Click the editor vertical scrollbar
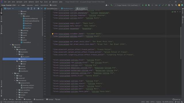Screen dimensions: 184x103 (181, 43)
